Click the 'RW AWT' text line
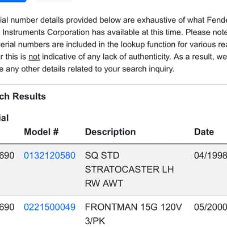The image size is (227, 227). 104,183
